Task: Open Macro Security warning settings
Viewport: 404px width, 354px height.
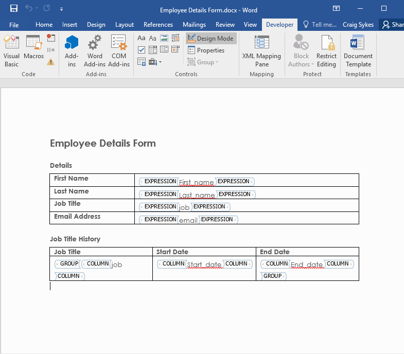Action: (51, 62)
